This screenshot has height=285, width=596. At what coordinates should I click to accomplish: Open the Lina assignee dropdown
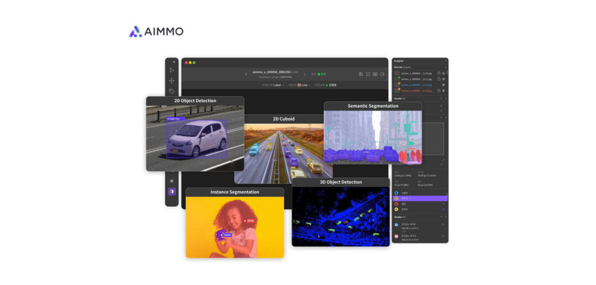tap(304, 85)
